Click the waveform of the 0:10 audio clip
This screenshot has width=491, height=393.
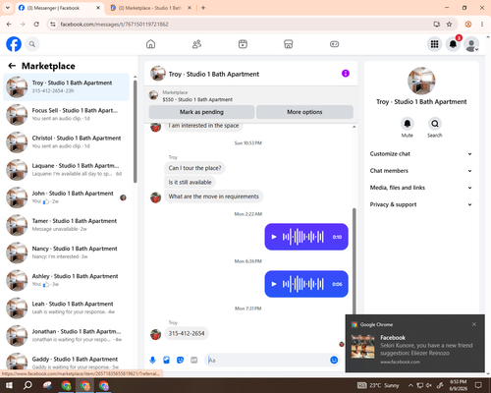click(x=303, y=237)
